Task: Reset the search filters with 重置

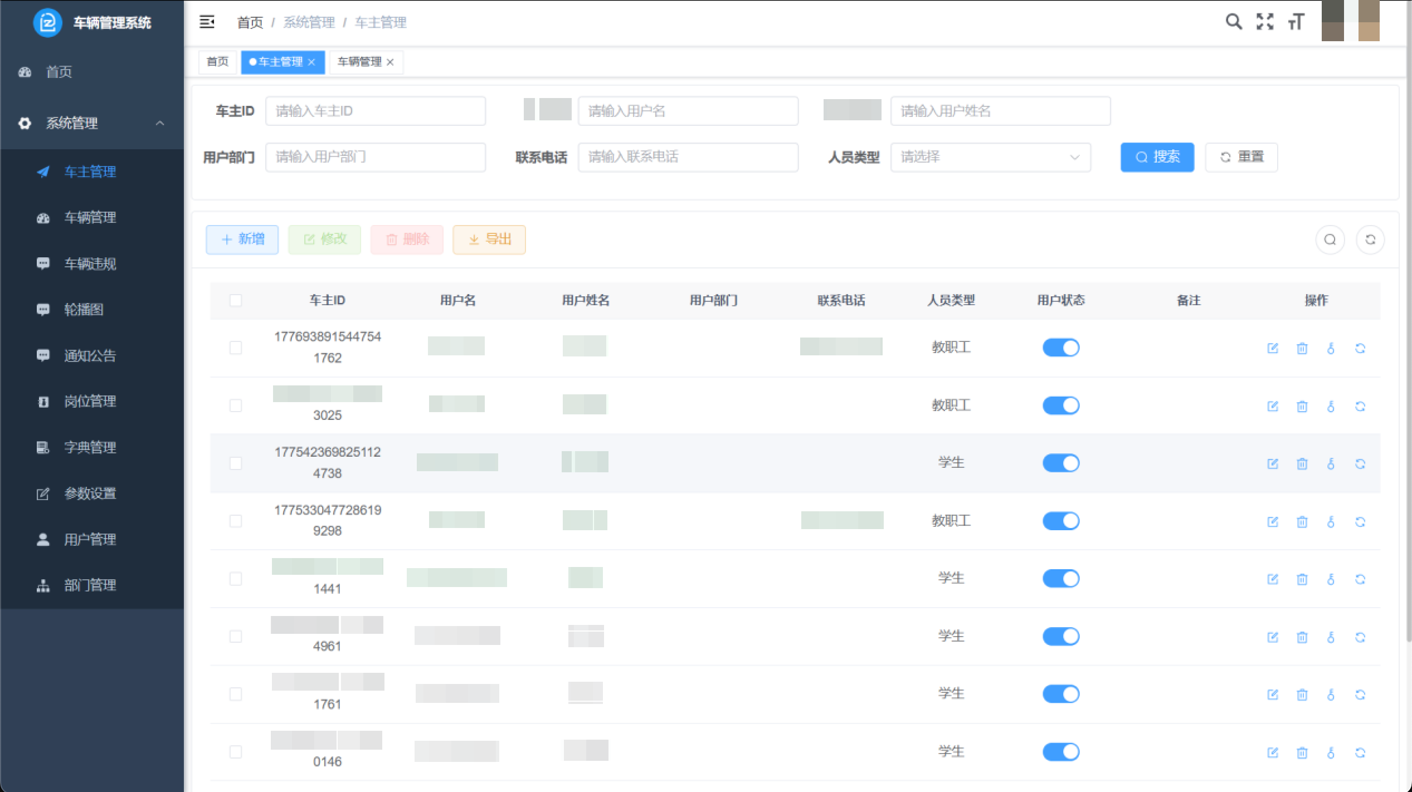Action: pos(1241,157)
